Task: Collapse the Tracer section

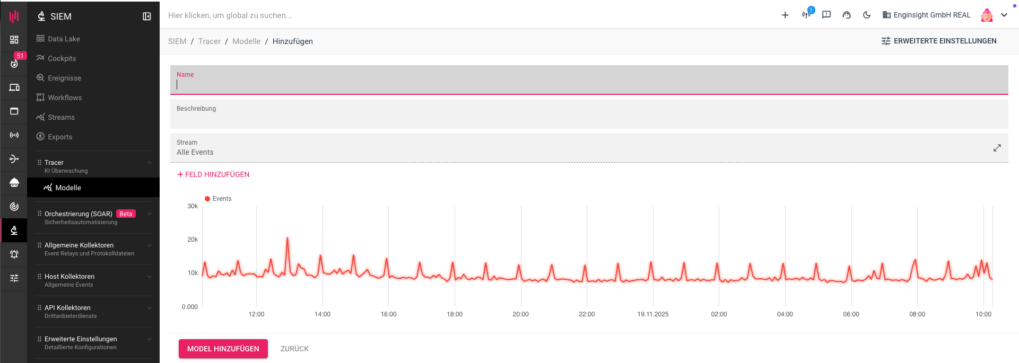Action: (x=149, y=163)
